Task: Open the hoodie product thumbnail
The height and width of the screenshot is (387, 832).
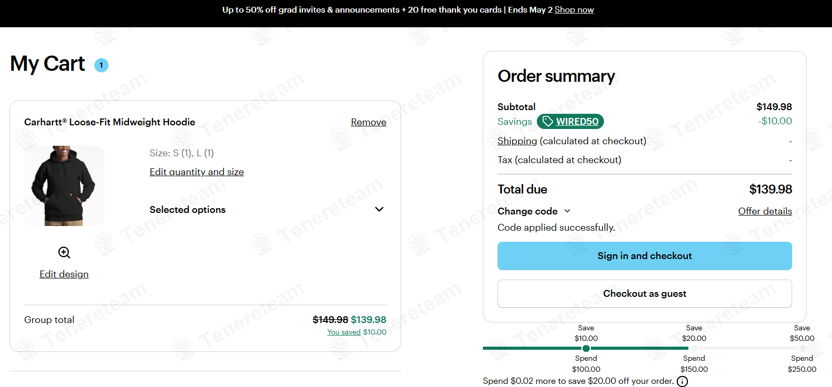Action: (x=64, y=185)
